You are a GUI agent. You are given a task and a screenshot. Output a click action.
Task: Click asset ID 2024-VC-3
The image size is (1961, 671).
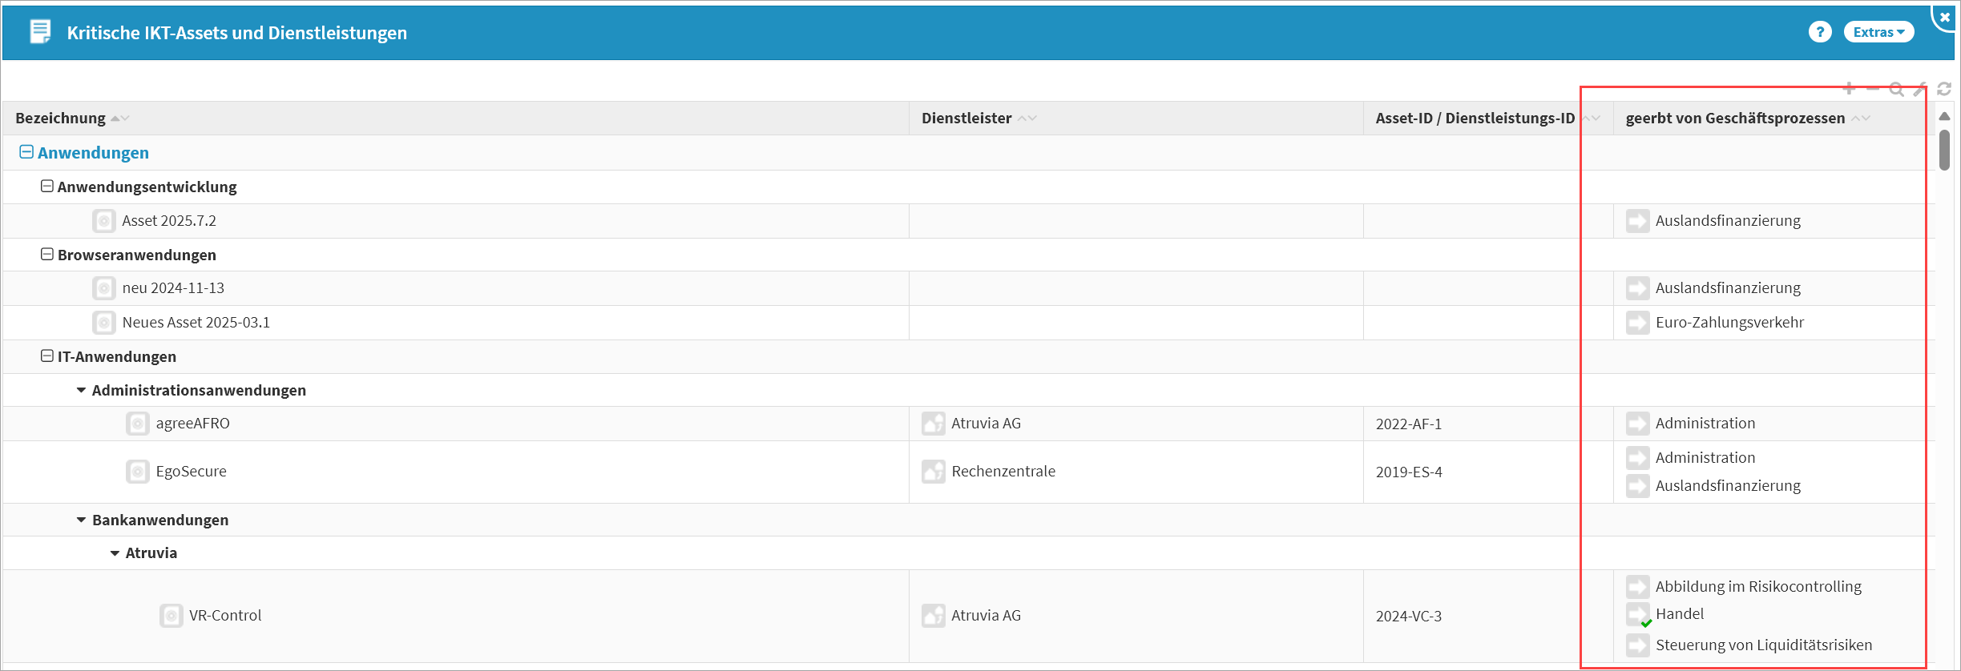point(1409,617)
